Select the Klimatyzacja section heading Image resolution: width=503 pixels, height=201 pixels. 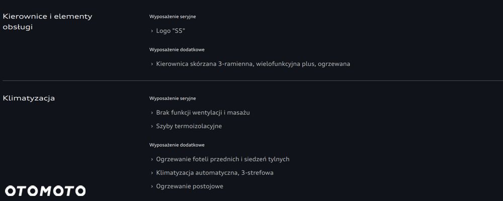tap(29, 98)
